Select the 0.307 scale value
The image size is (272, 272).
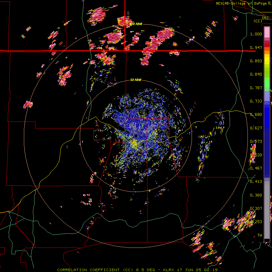click(x=256, y=209)
